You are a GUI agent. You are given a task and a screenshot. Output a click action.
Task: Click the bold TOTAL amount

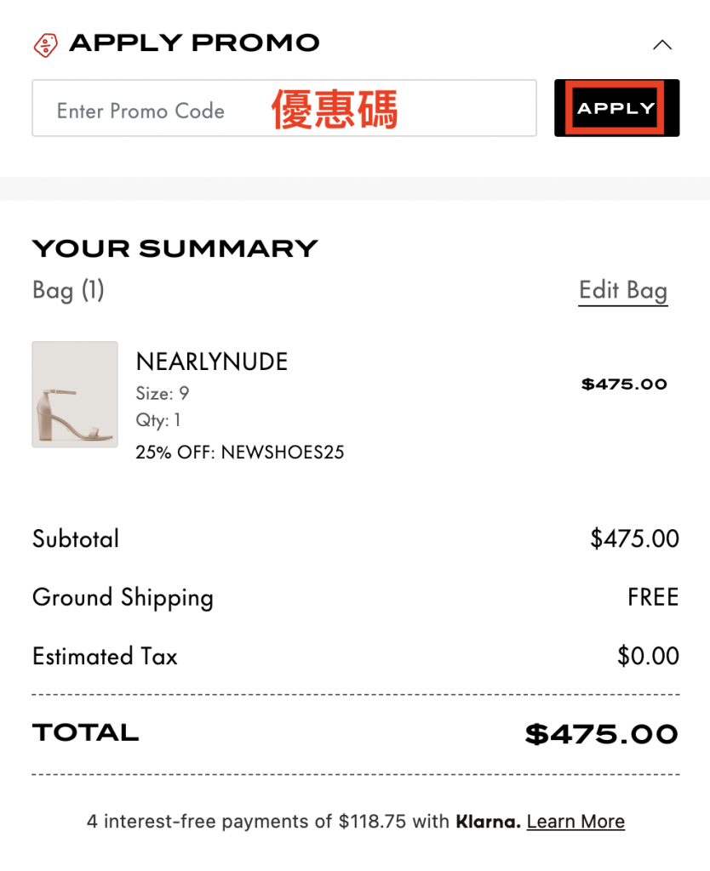click(x=601, y=734)
